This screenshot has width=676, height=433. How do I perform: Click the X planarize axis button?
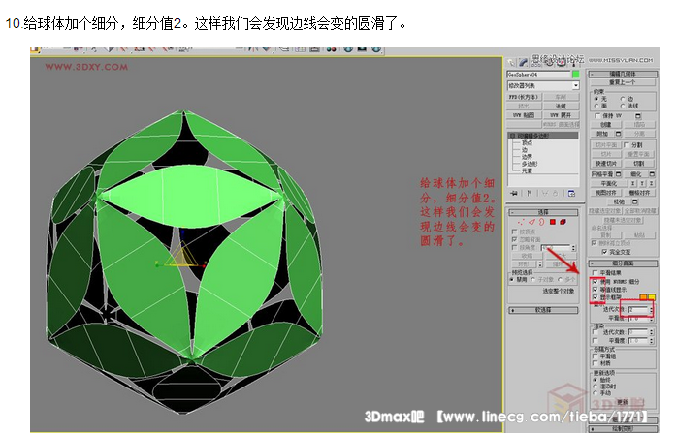[x=633, y=183]
